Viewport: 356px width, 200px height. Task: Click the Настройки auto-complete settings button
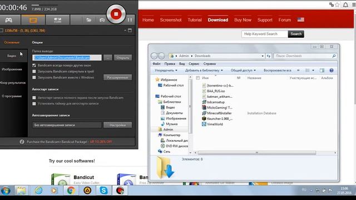click(x=117, y=125)
